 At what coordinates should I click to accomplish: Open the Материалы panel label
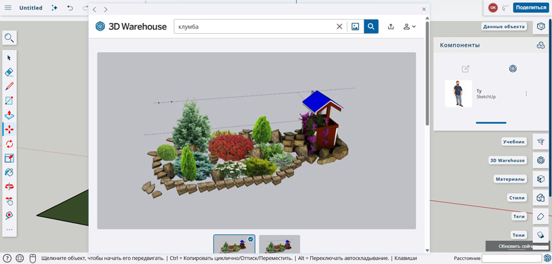coord(510,179)
